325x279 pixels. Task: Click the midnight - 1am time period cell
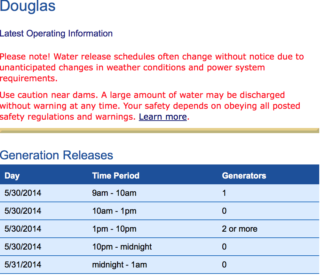[120, 265]
